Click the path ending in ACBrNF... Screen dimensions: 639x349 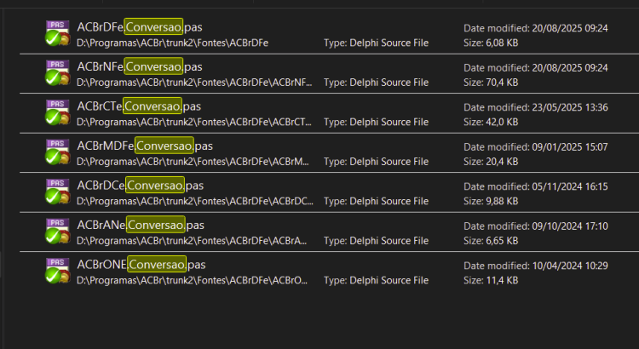(x=194, y=83)
